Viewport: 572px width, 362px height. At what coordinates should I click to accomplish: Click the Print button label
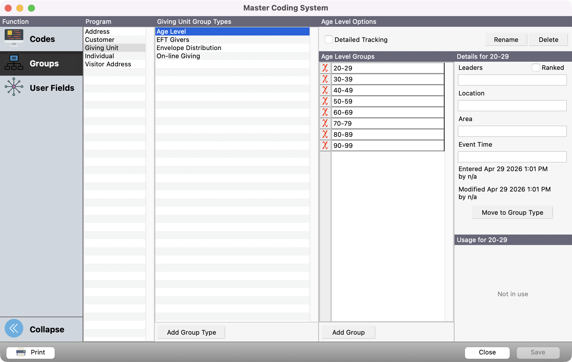[x=38, y=352]
